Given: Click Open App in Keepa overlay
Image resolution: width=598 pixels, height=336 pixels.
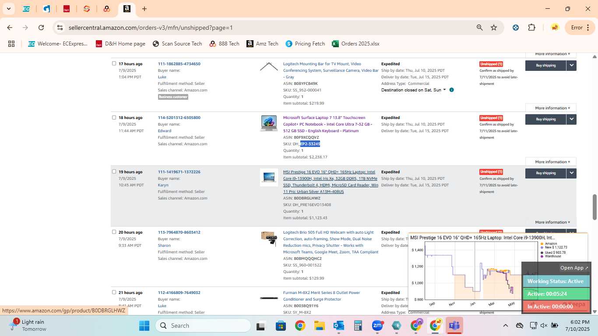Looking at the screenshot, I should 574,268.
